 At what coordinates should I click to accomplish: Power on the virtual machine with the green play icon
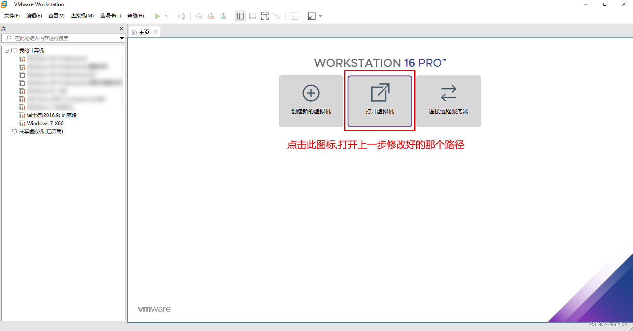click(158, 16)
